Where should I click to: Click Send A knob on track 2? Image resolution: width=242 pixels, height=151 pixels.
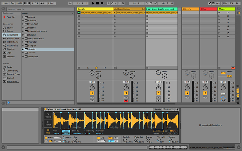click(x=126, y=73)
